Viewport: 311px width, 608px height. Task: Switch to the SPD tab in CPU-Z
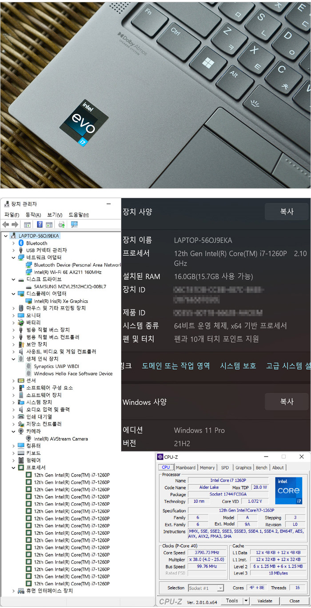coord(225,467)
